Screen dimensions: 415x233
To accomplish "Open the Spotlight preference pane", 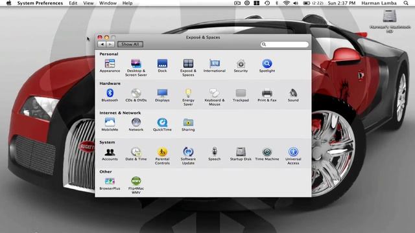I will (267, 65).
